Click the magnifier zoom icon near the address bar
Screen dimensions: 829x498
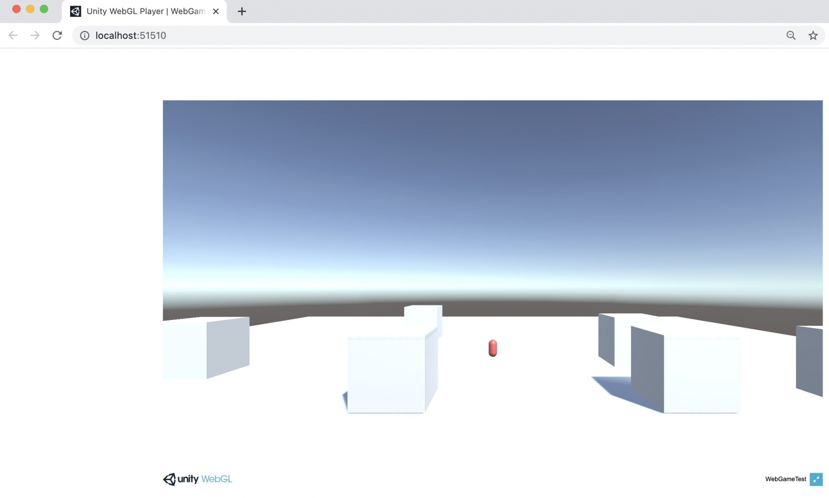click(x=790, y=35)
